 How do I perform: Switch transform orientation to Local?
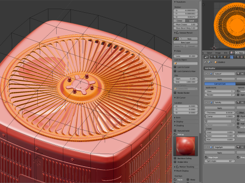(x=191, y=21)
